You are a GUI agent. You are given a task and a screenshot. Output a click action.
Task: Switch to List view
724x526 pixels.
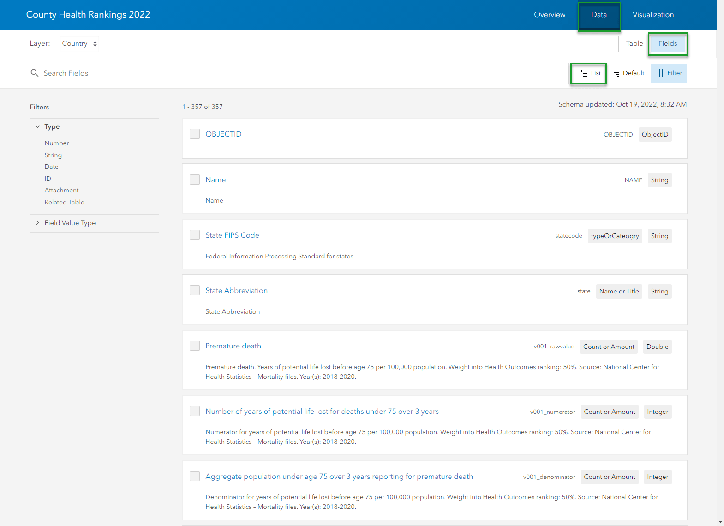[x=590, y=73]
